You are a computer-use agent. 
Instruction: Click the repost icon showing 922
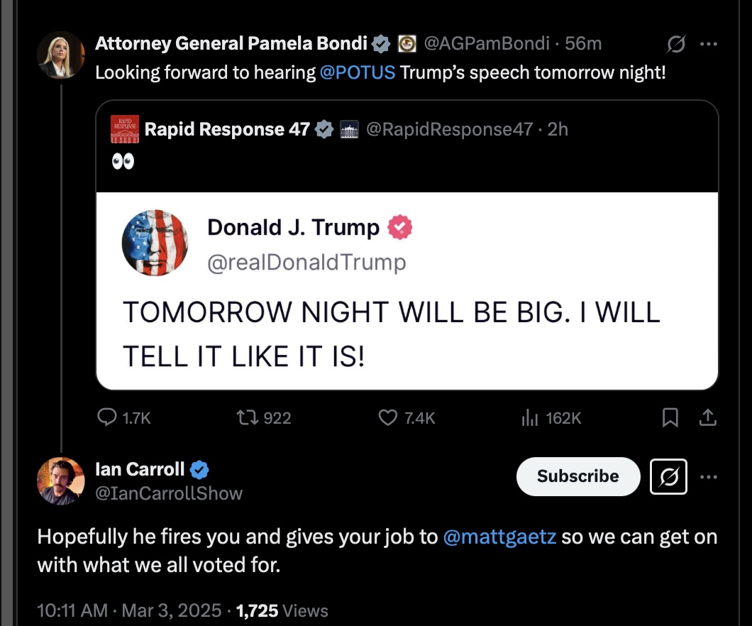click(x=248, y=417)
